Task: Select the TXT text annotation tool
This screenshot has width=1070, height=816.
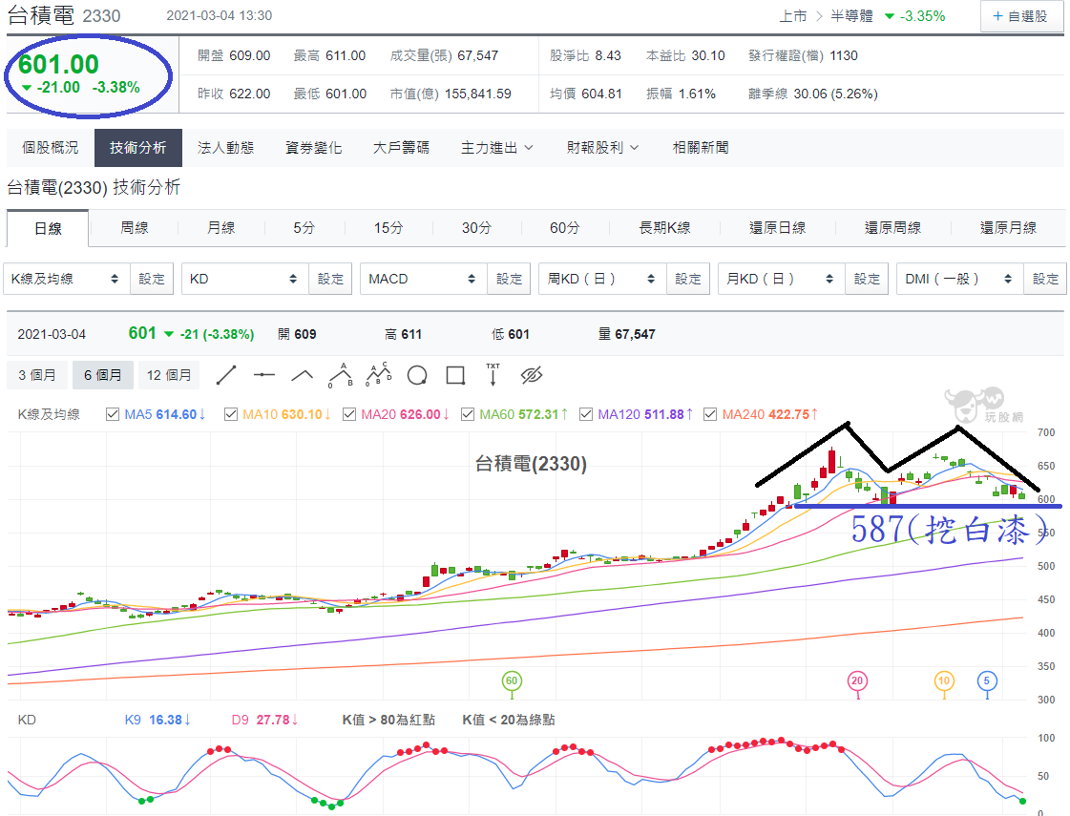Action: (x=493, y=375)
